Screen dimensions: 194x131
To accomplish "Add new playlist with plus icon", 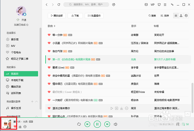I will tap(32, 102).
